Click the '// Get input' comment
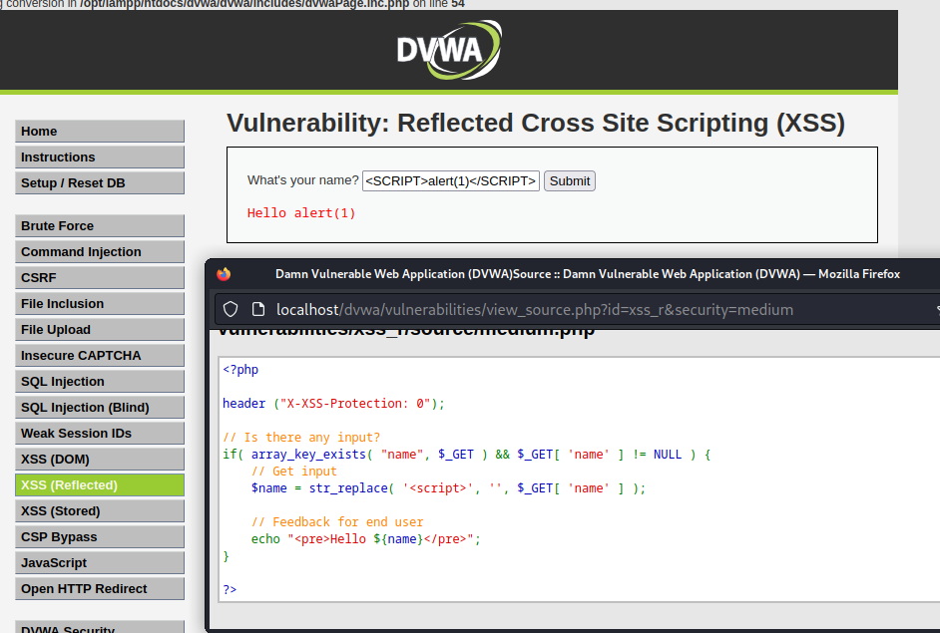This screenshot has height=633, width=940. click(x=293, y=472)
